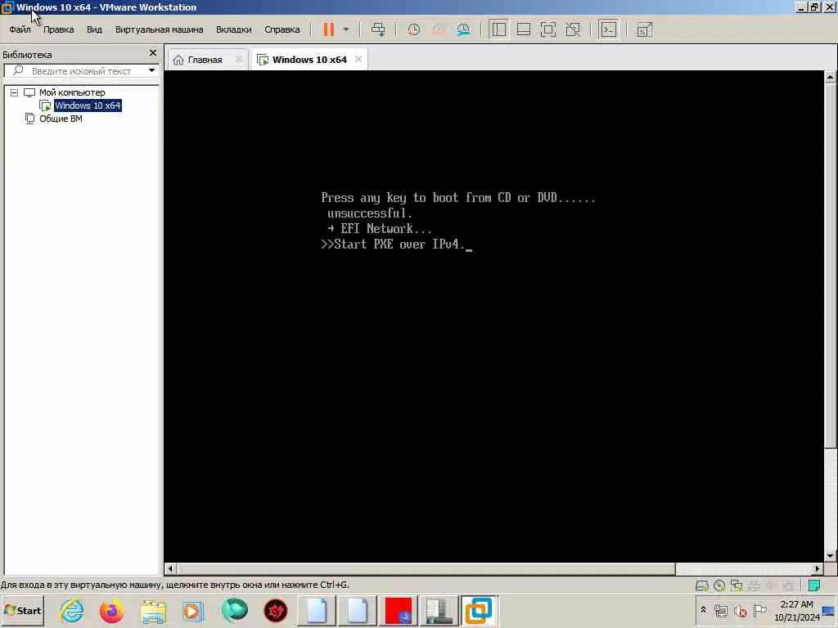
Task: Open the Файл menu
Action: pos(20,29)
